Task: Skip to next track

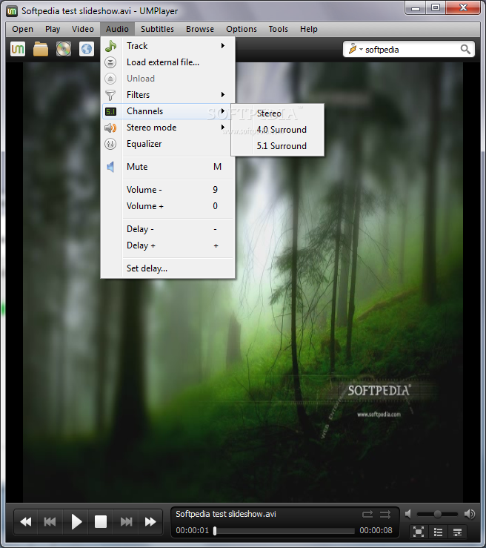Action: pos(126,522)
